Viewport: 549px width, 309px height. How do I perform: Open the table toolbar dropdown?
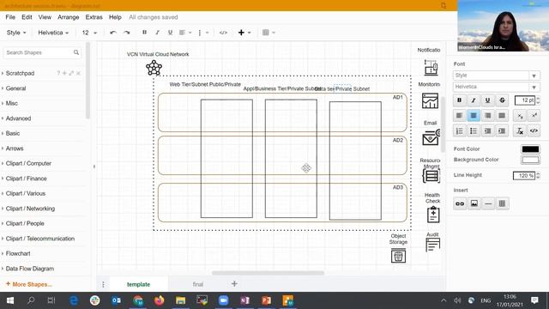pos(268,33)
